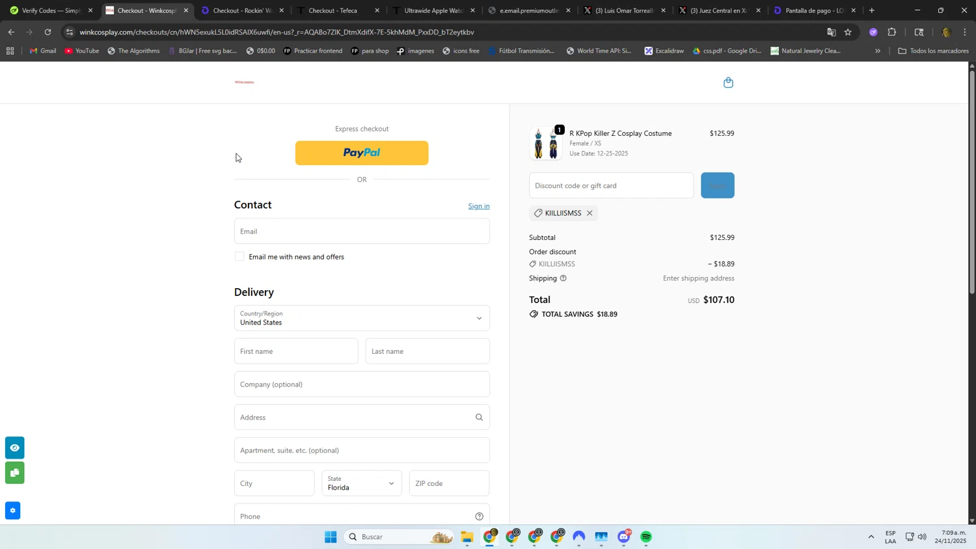Screen dimensions: 976x549
Task: Switch to the Verify Codes tab
Action: click(50, 10)
